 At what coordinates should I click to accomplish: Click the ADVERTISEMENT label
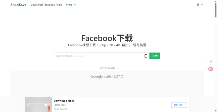(107, 68)
